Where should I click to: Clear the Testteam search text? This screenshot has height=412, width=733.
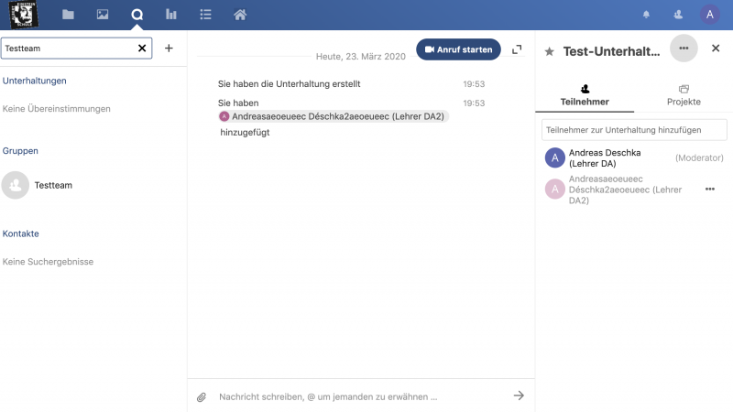coord(142,49)
